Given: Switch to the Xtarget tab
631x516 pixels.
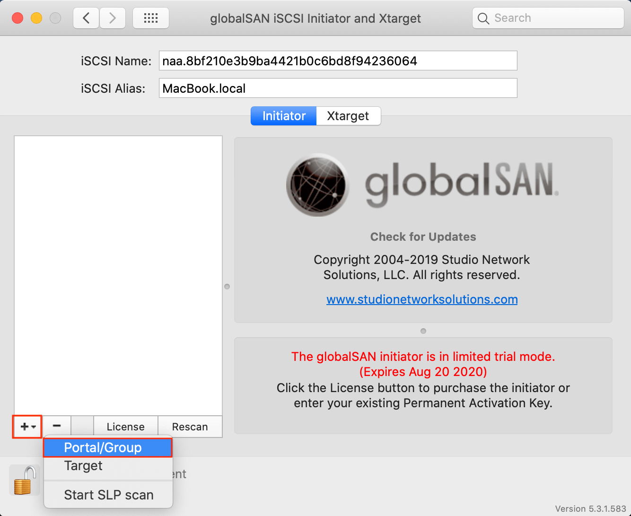Looking at the screenshot, I should pyautogui.click(x=348, y=116).
